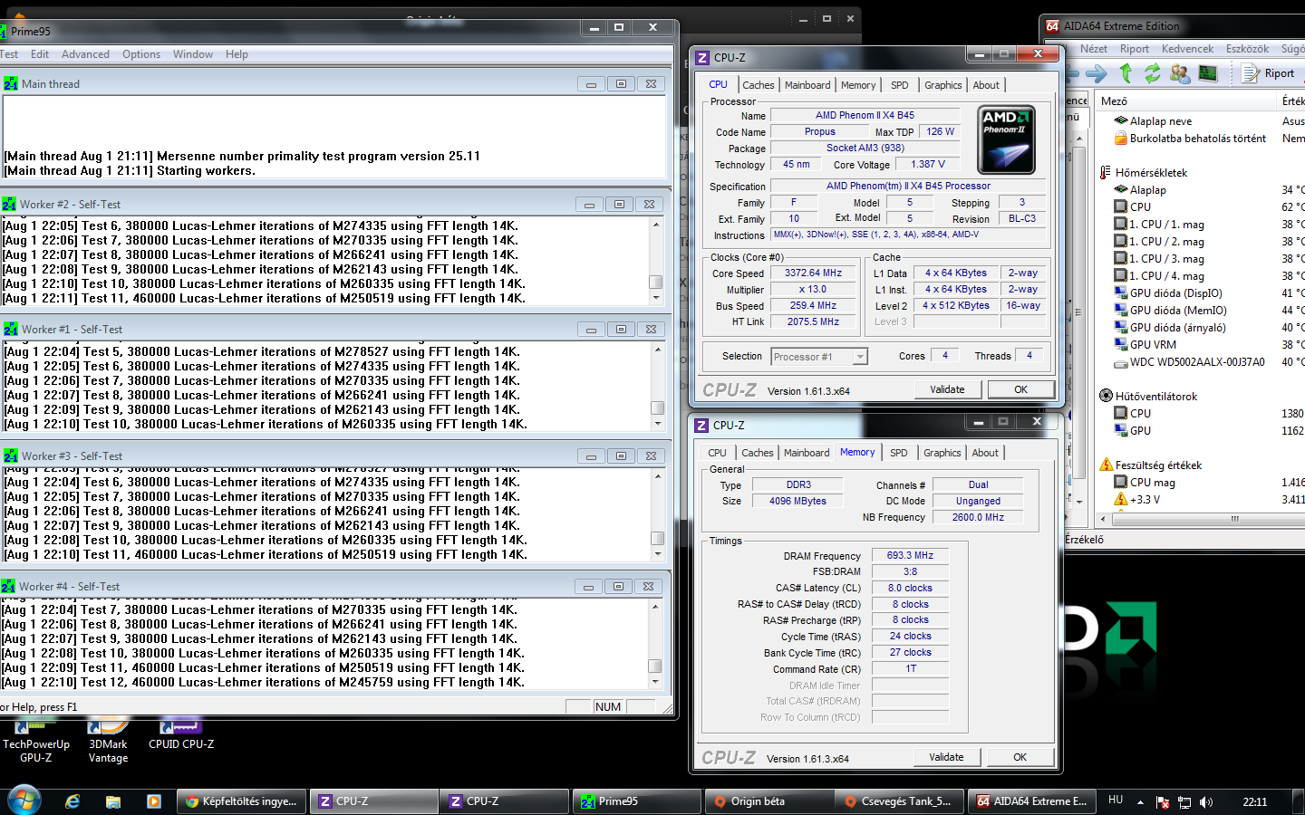Launch Internet Explorer from taskbar
The width and height of the screenshot is (1305, 815).
[x=72, y=801]
